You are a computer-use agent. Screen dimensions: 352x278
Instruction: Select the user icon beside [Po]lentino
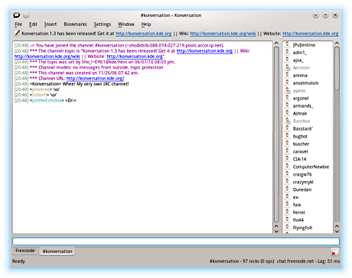[288, 45]
